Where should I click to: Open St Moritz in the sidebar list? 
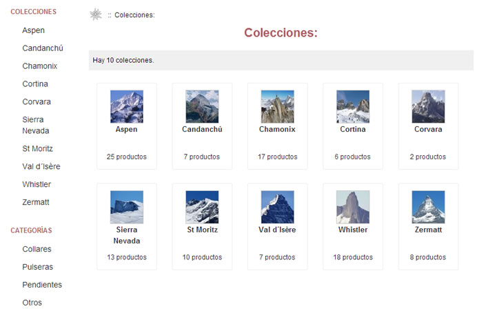37,148
